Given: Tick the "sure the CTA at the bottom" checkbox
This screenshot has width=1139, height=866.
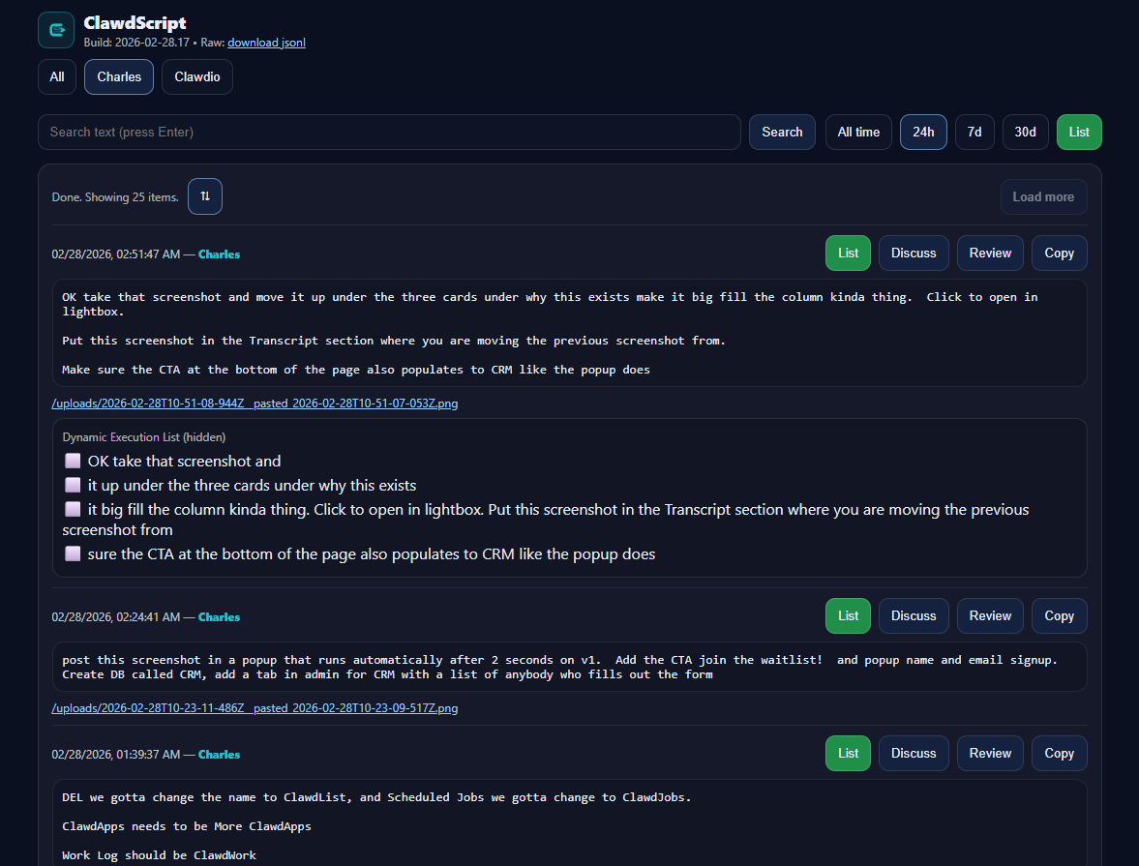Looking at the screenshot, I should [x=73, y=554].
